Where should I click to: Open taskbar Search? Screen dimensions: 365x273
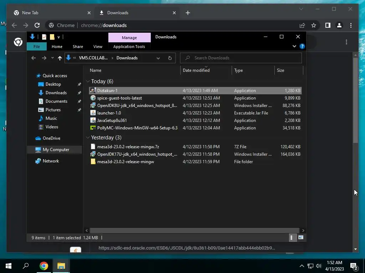pyautogui.click(x=26, y=266)
